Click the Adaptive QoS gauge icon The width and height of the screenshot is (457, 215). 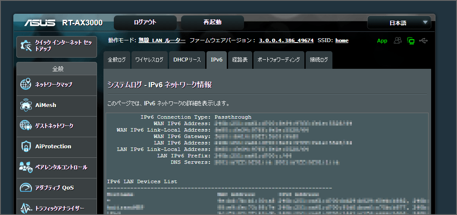[25, 187]
